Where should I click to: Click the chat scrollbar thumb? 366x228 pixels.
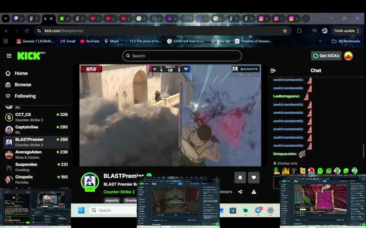click(x=363, y=151)
